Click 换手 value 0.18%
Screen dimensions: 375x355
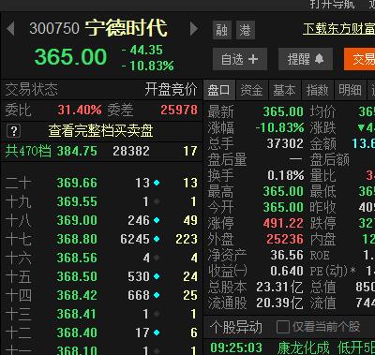286,176
